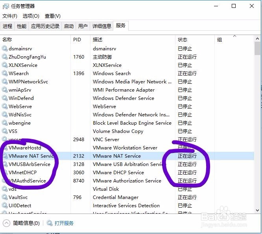Viewport: 262px width, 234px height.
Task: Open services via 打开服务 link
Action: coord(64,223)
